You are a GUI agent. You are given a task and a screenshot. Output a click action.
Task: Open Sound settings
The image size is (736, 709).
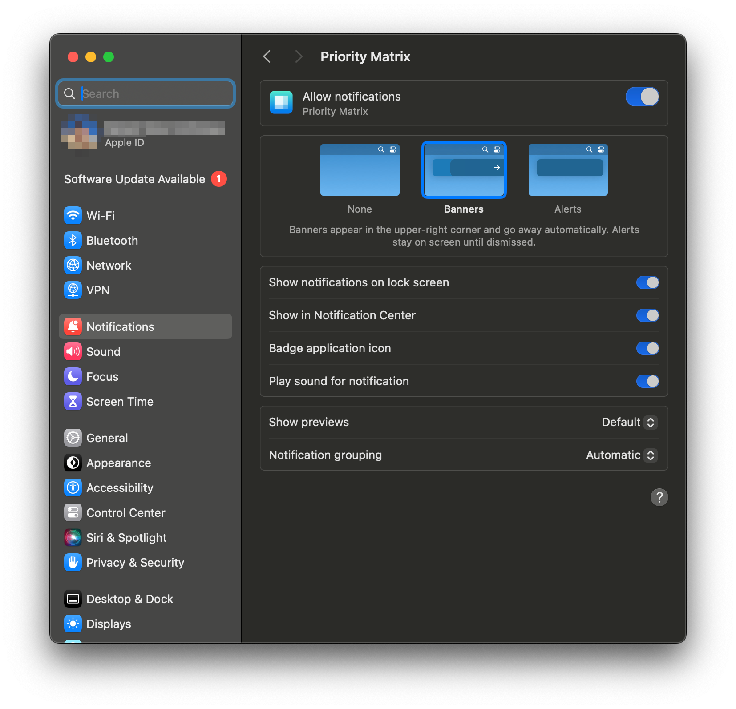point(103,351)
